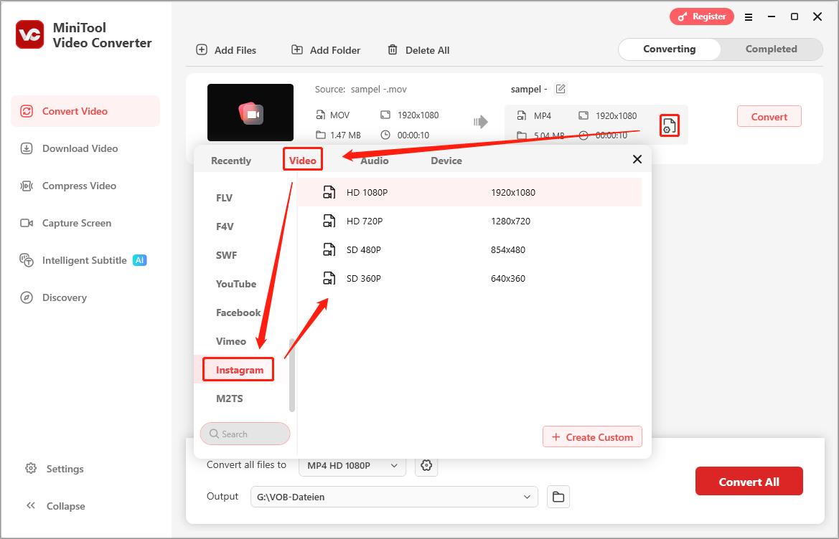Select the Device tab

446,161
